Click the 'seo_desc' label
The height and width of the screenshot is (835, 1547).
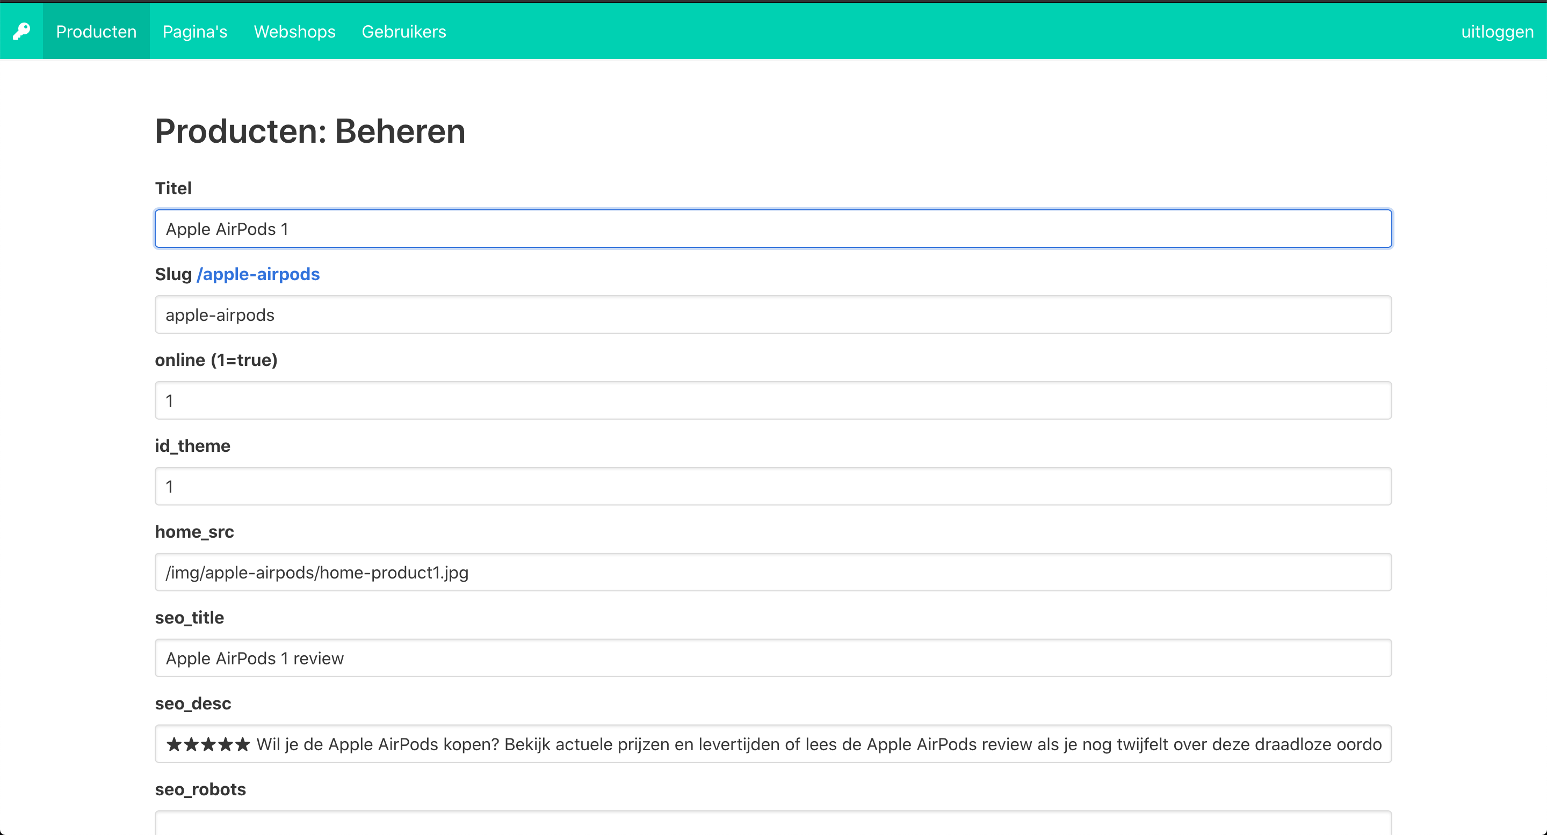coord(193,703)
